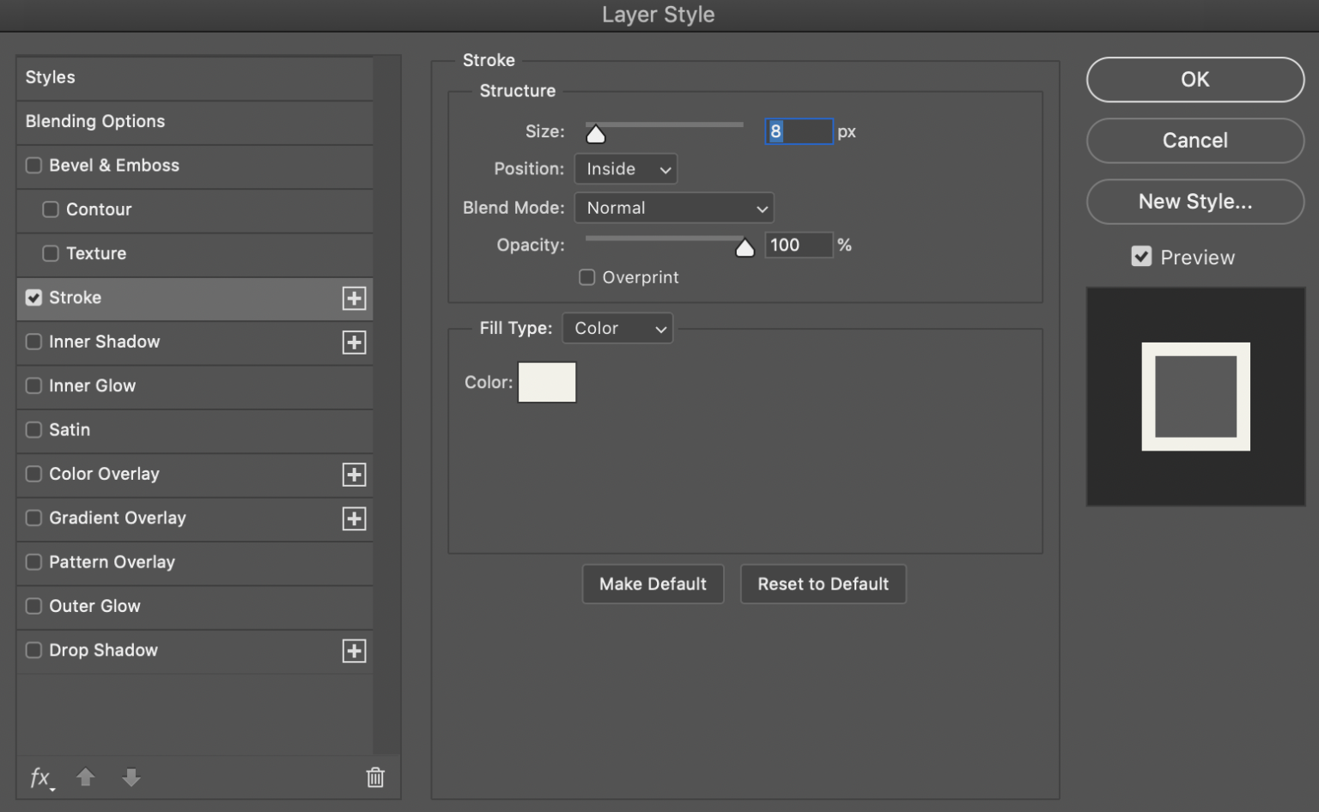
Task: Enable the Color Overlay checkbox
Action: tap(33, 474)
